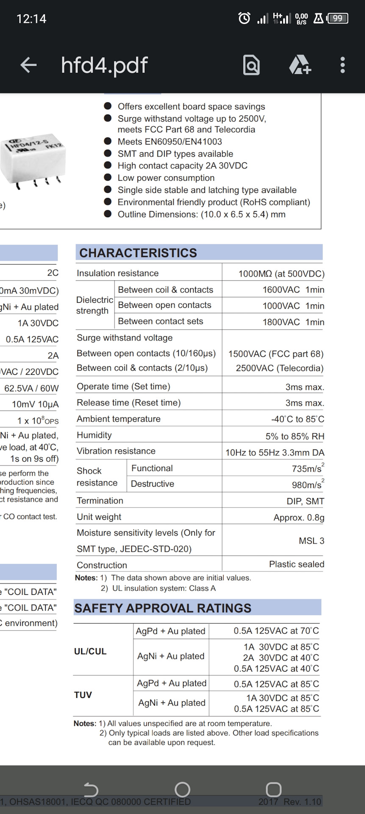Tap the battery level indicator
Image resolution: width=365 pixels, height=814 pixels.
tap(337, 18)
